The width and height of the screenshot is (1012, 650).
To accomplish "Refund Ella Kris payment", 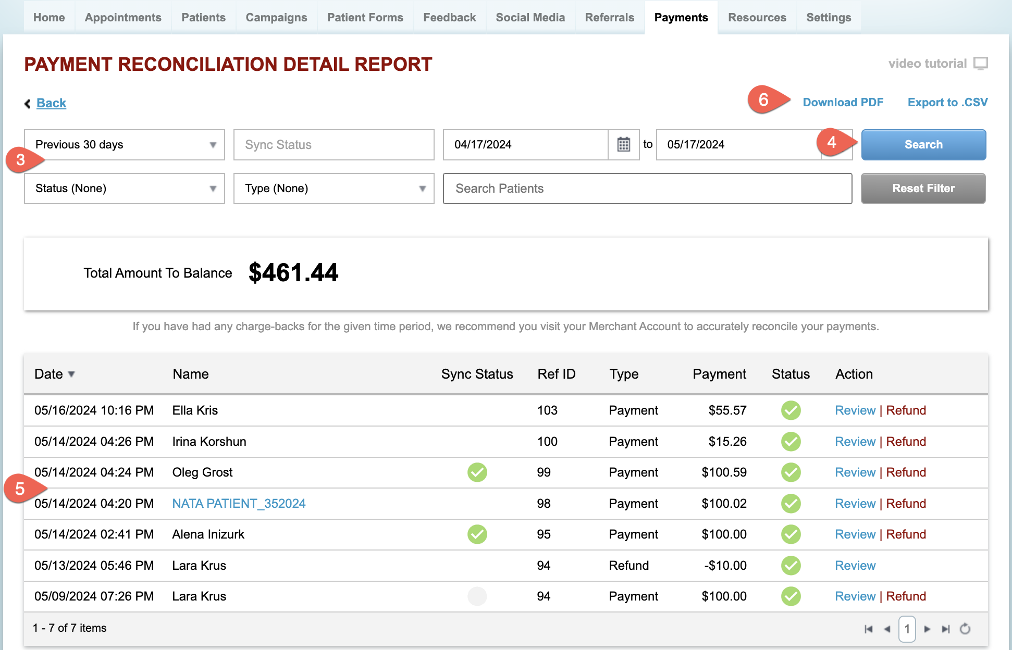I will (906, 410).
